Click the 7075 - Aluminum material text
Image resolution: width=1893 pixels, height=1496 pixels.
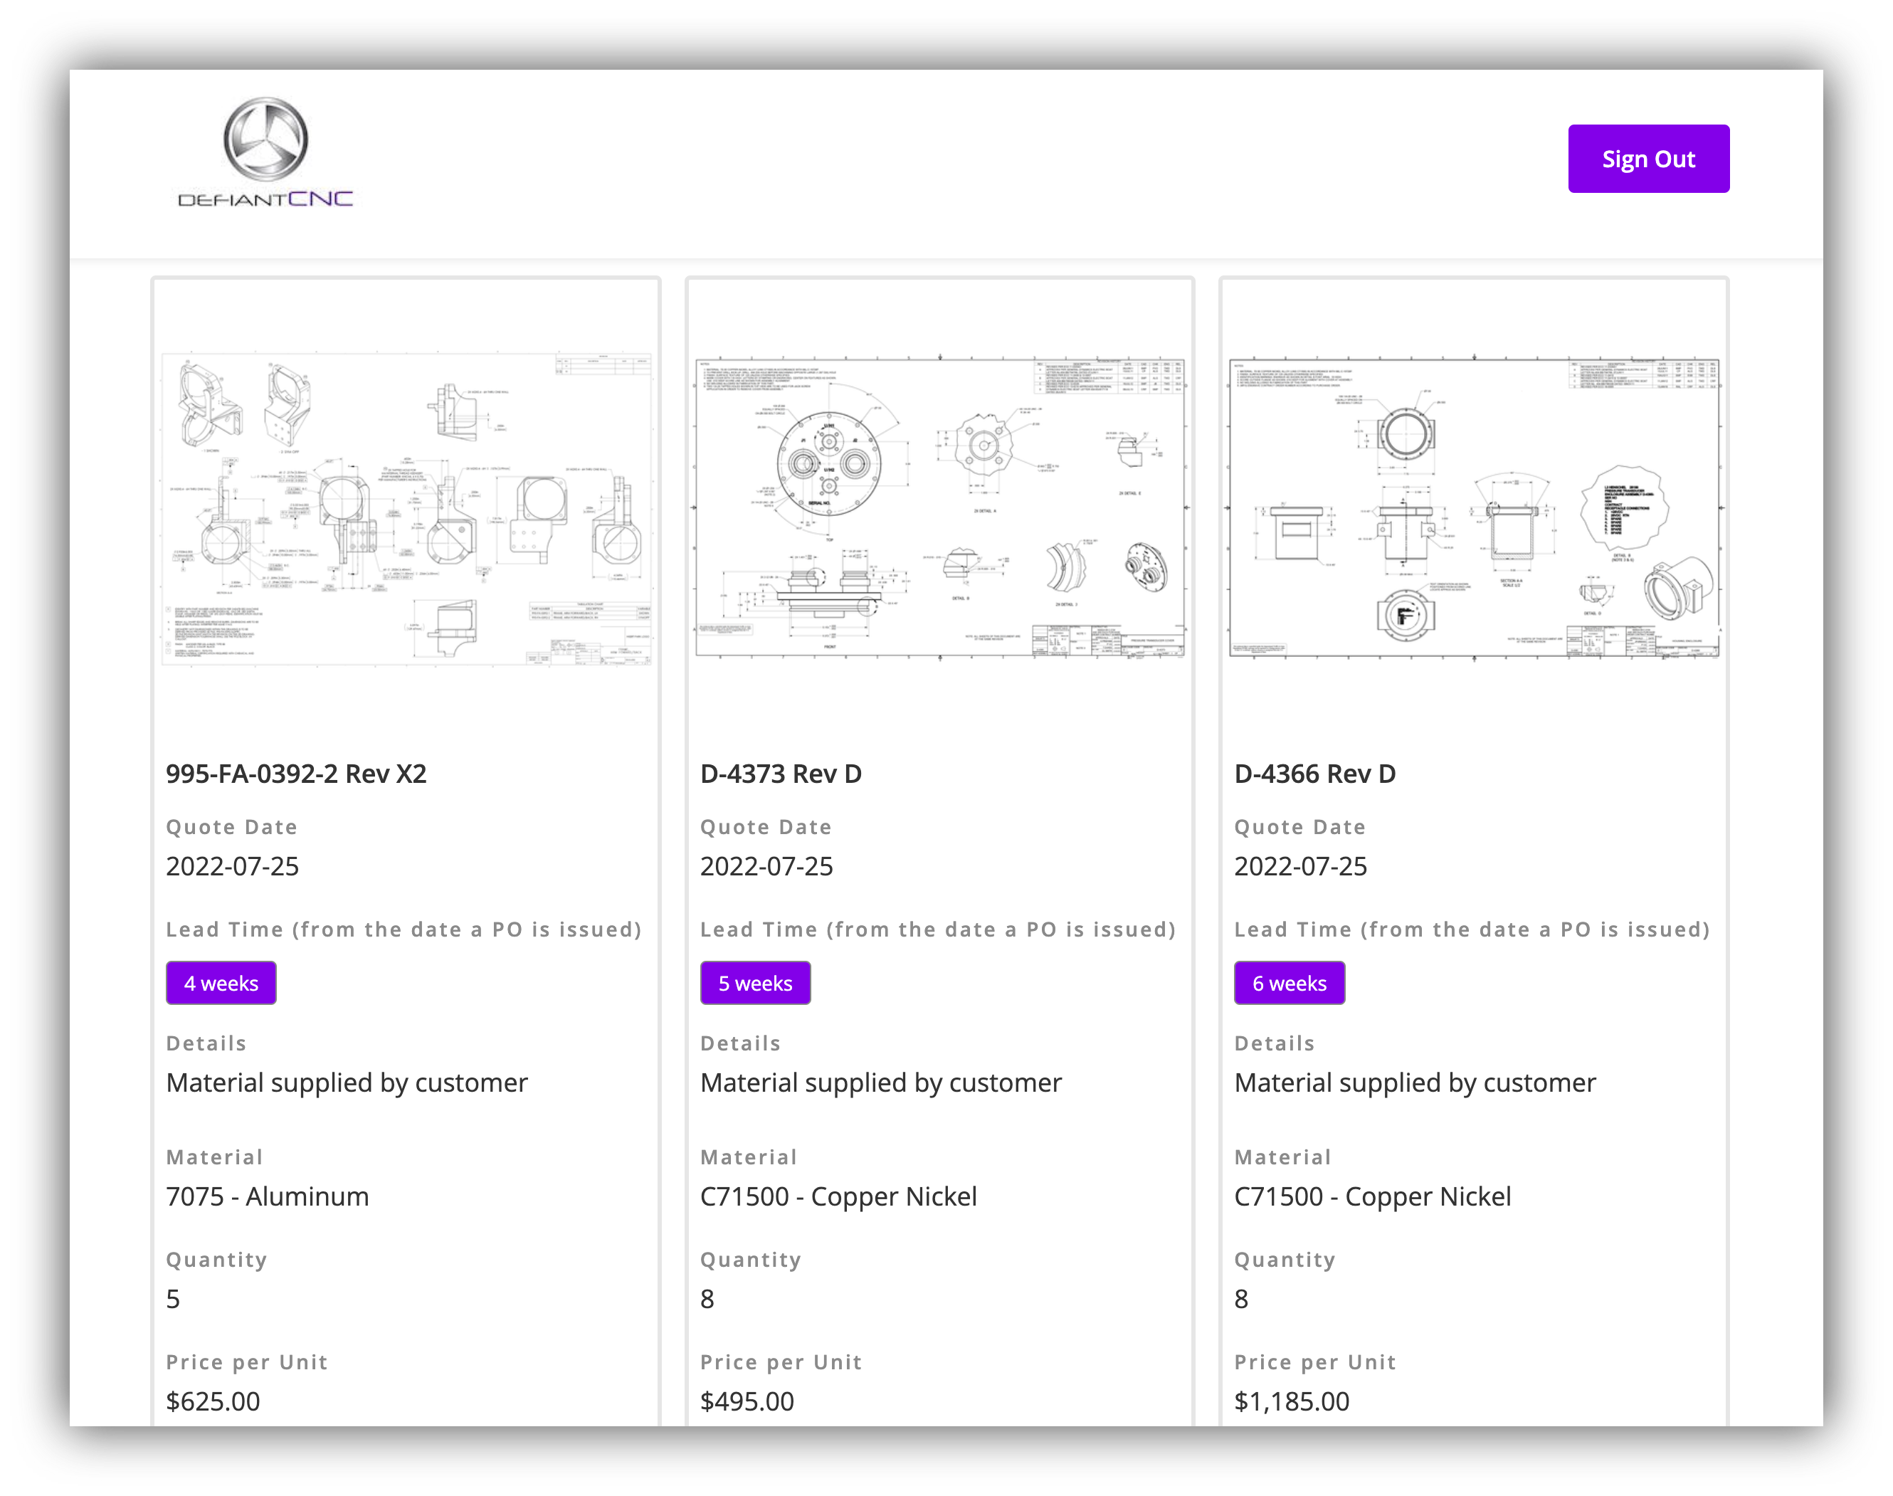[267, 1196]
